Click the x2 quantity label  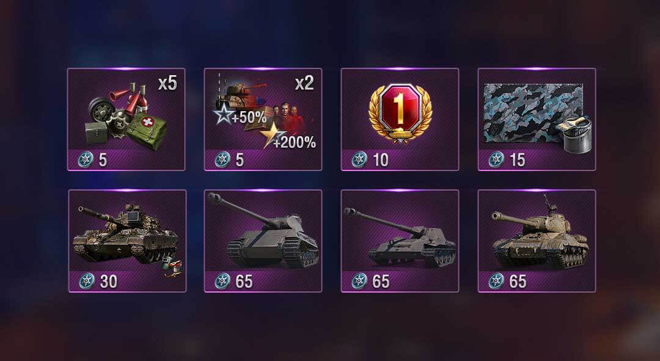(304, 83)
